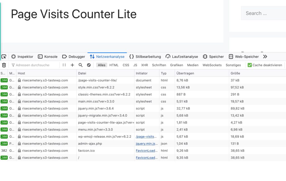Click the plus icon in network toolbar
The height and width of the screenshot is (181, 286).
[x=72, y=65]
